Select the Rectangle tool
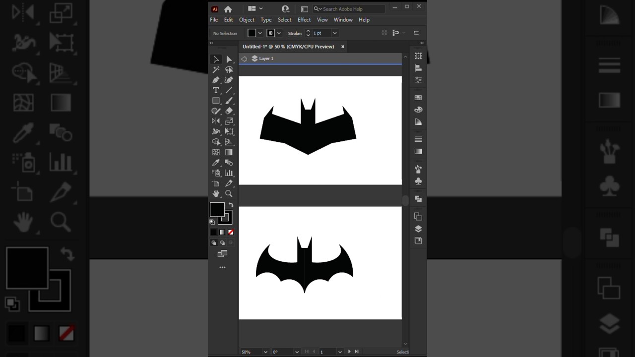 coord(216,101)
